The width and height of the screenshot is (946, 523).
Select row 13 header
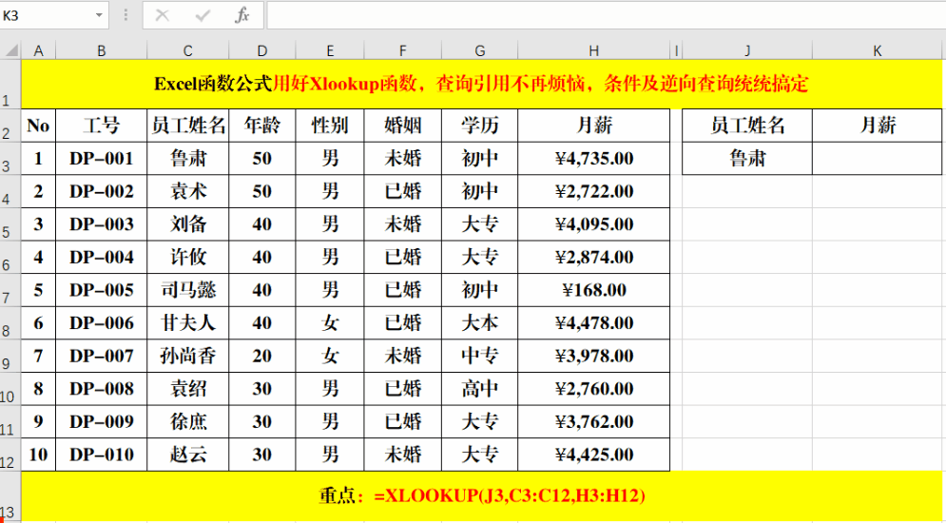(x=10, y=495)
